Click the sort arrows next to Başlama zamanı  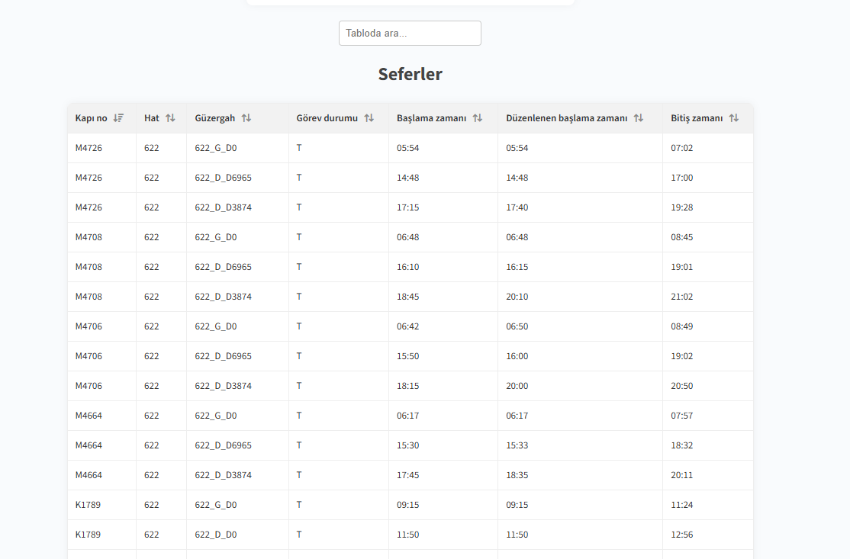(x=478, y=118)
